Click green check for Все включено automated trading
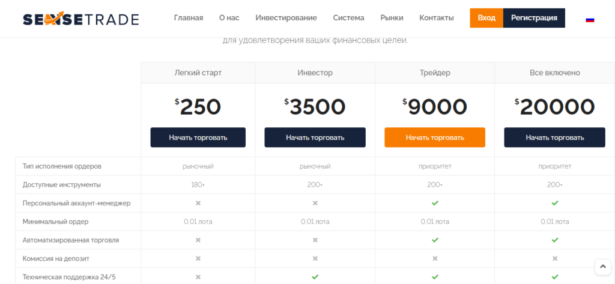The width and height of the screenshot is (615, 284). (554, 240)
